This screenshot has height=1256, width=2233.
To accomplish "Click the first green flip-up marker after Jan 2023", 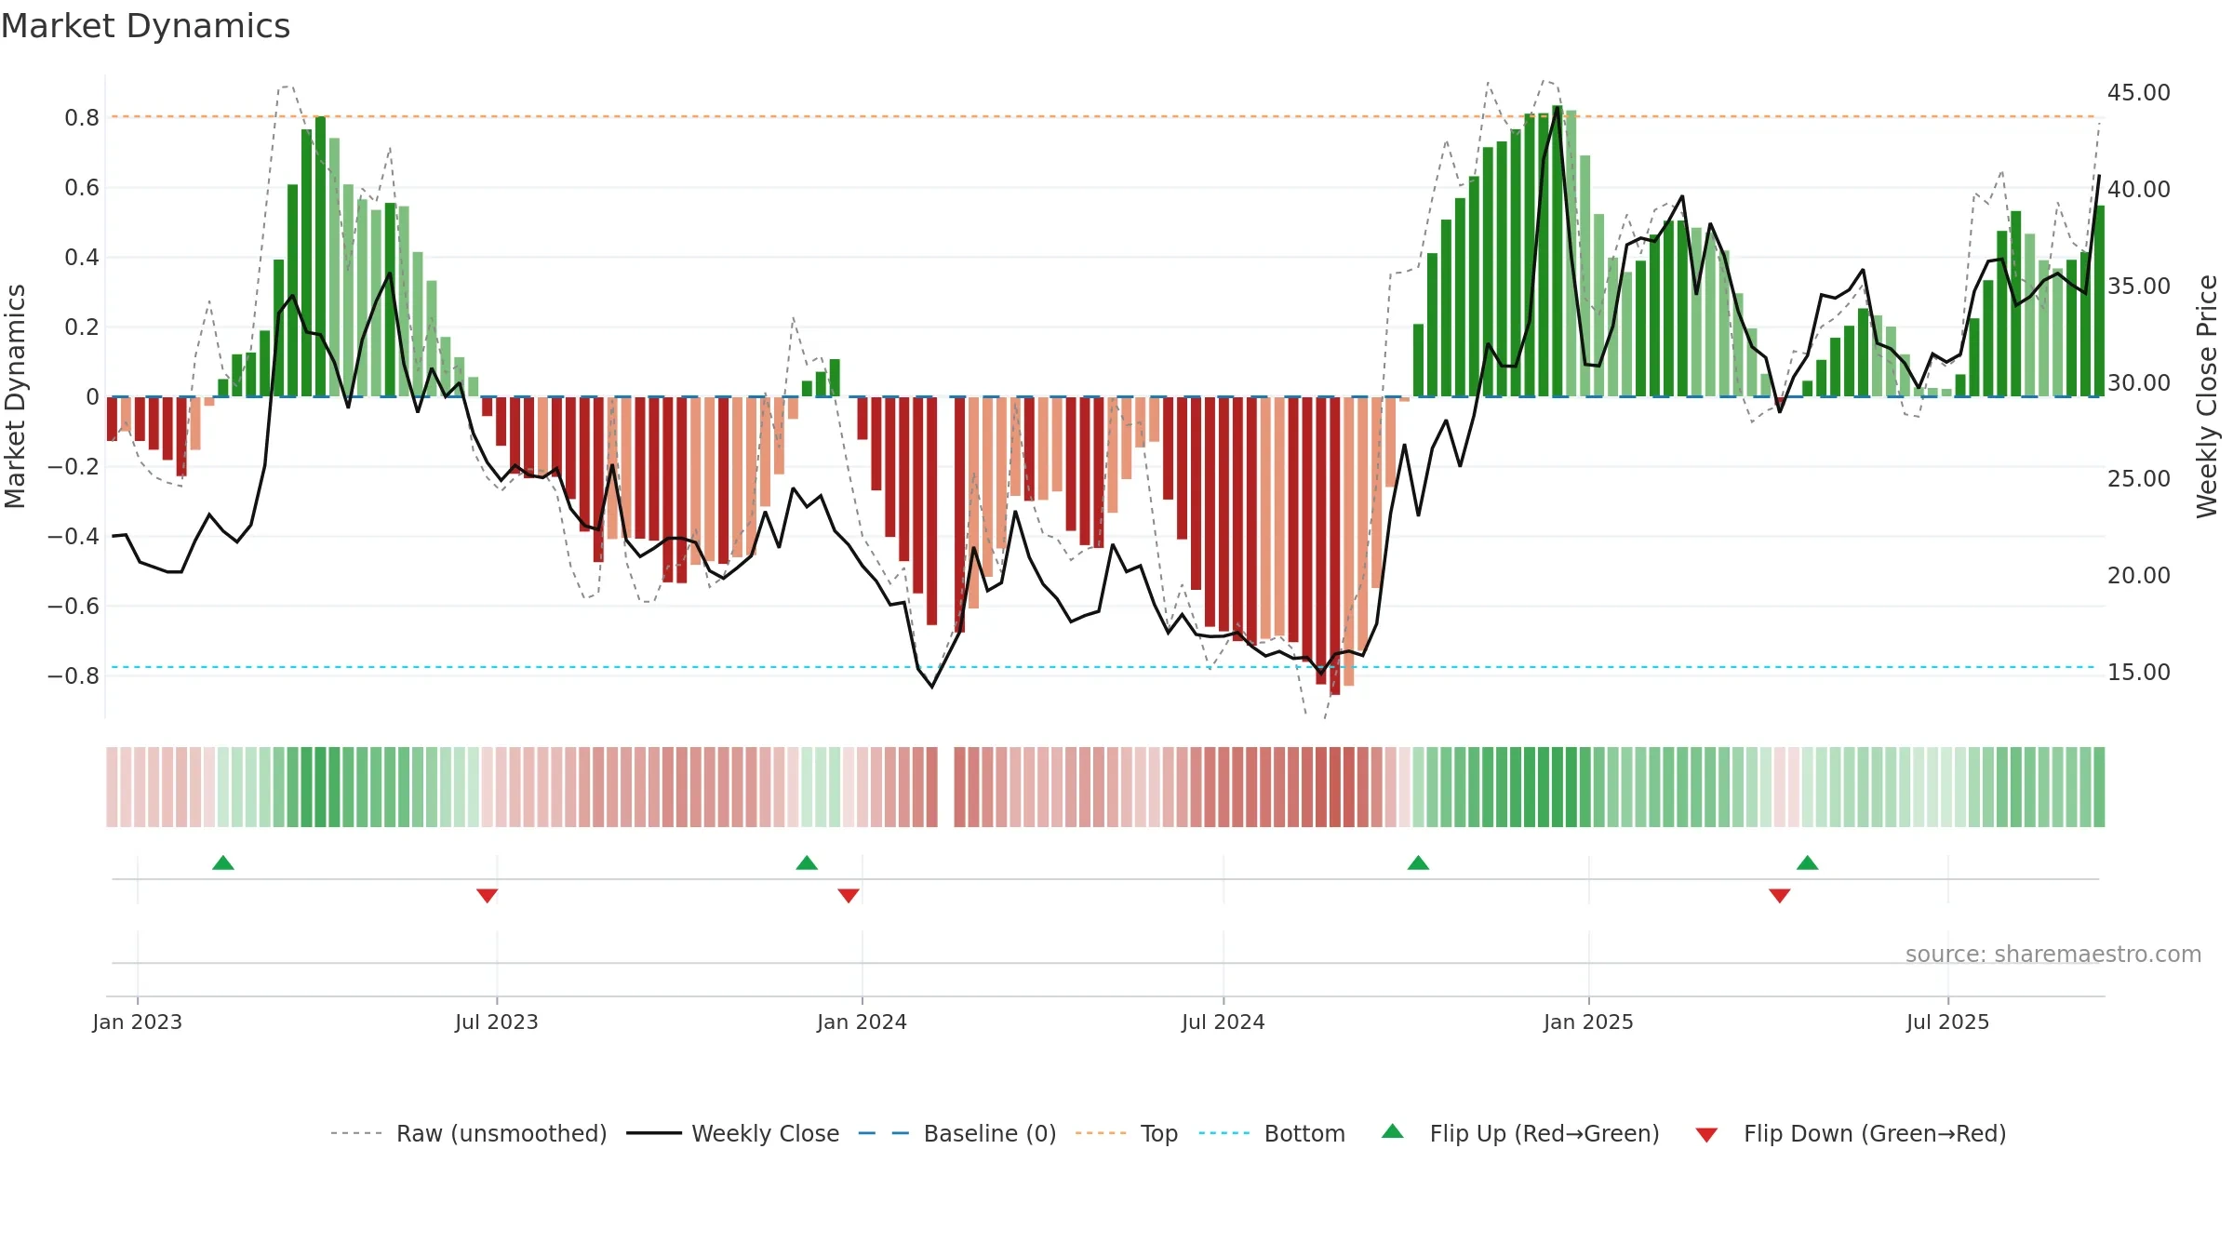I will (223, 863).
